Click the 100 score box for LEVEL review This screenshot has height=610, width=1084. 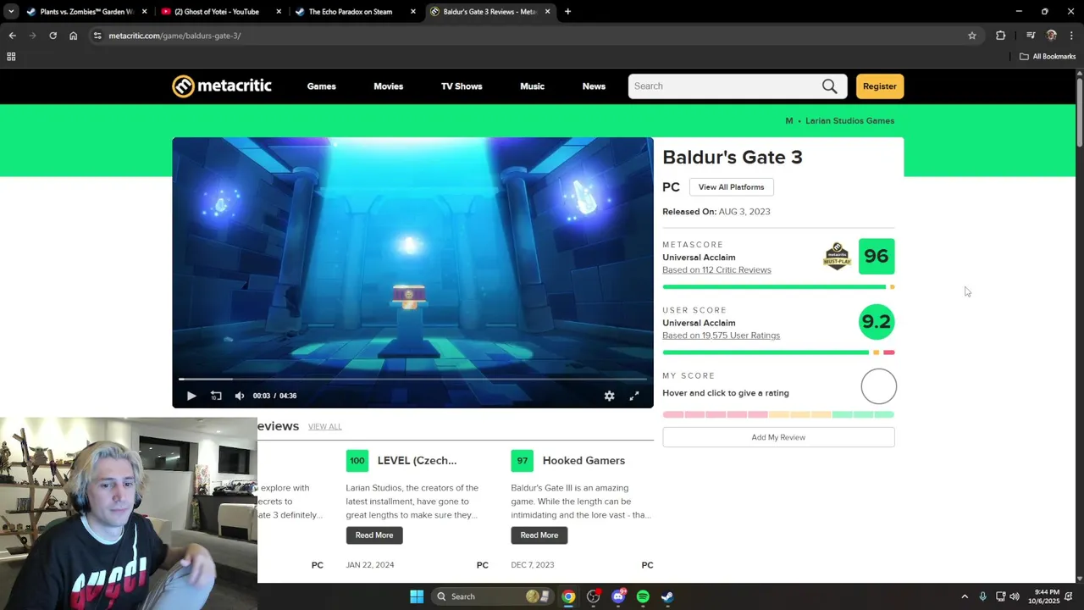tap(357, 461)
